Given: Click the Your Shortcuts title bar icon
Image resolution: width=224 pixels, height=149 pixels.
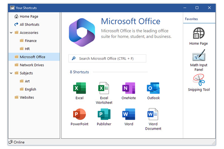Looking at the screenshot, I should [12, 8].
